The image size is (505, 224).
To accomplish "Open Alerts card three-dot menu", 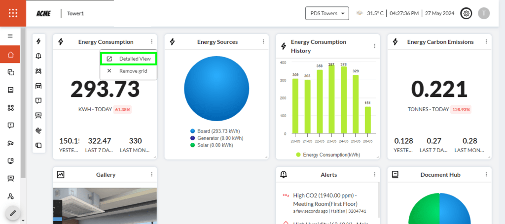I will [374, 174].
